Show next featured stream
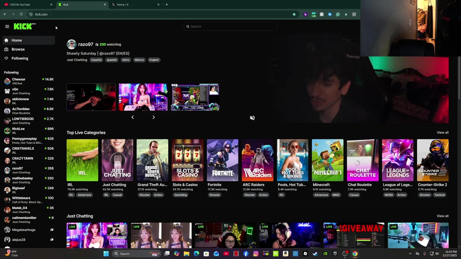This screenshot has height=259, width=461. [154, 117]
